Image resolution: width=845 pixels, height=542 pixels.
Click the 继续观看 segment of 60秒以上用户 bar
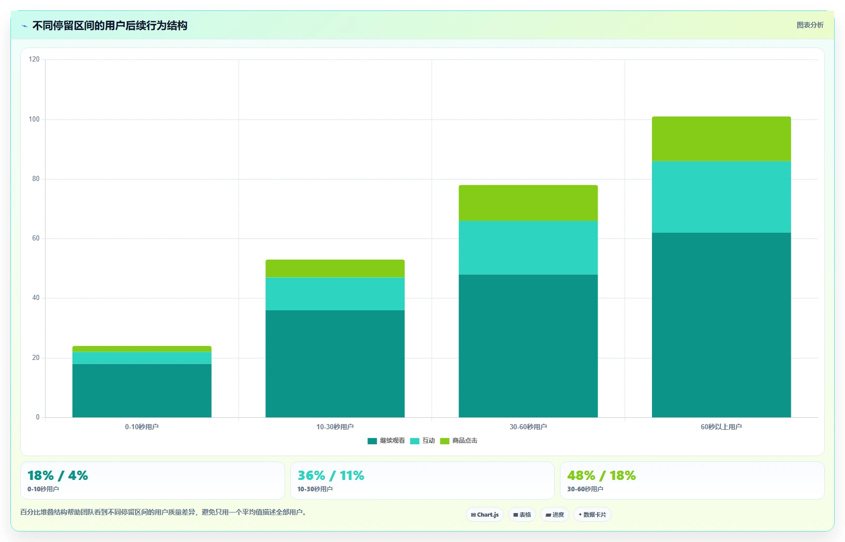coord(721,325)
